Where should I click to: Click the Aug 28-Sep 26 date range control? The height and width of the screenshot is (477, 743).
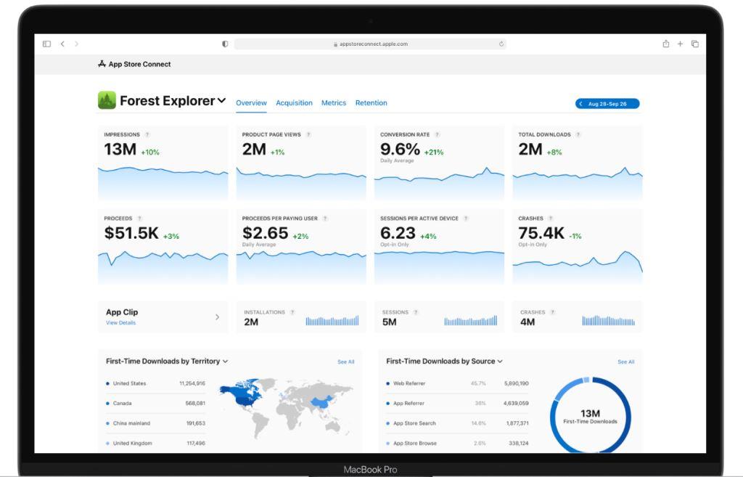click(607, 104)
